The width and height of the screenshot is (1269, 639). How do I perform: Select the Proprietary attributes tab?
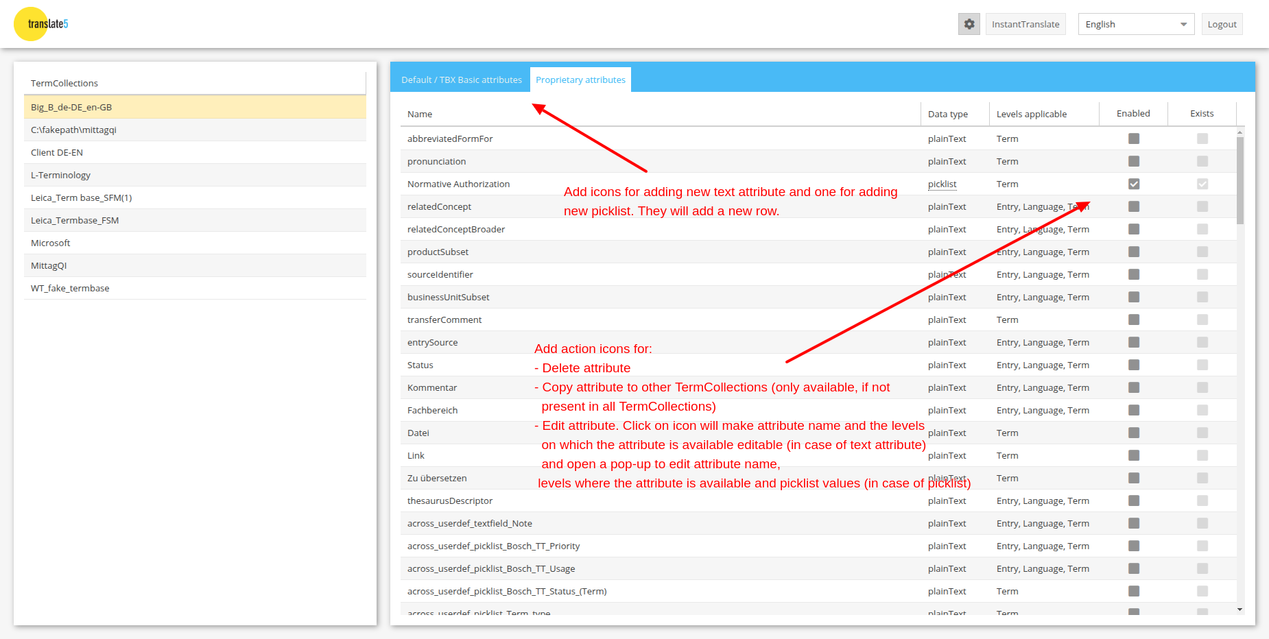580,80
